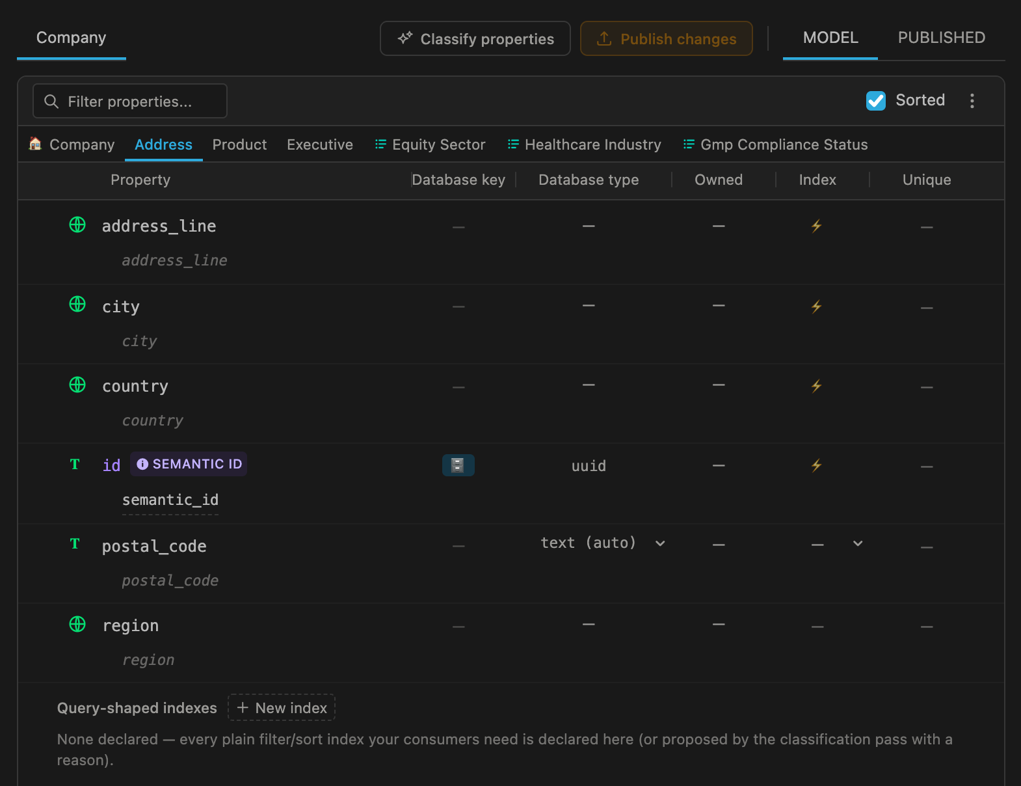Click the Database key column header

tap(458, 180)
